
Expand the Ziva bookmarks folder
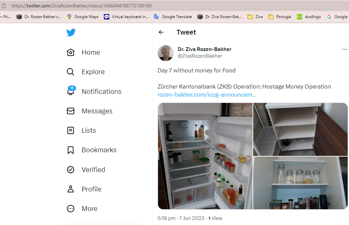[255, 17]
